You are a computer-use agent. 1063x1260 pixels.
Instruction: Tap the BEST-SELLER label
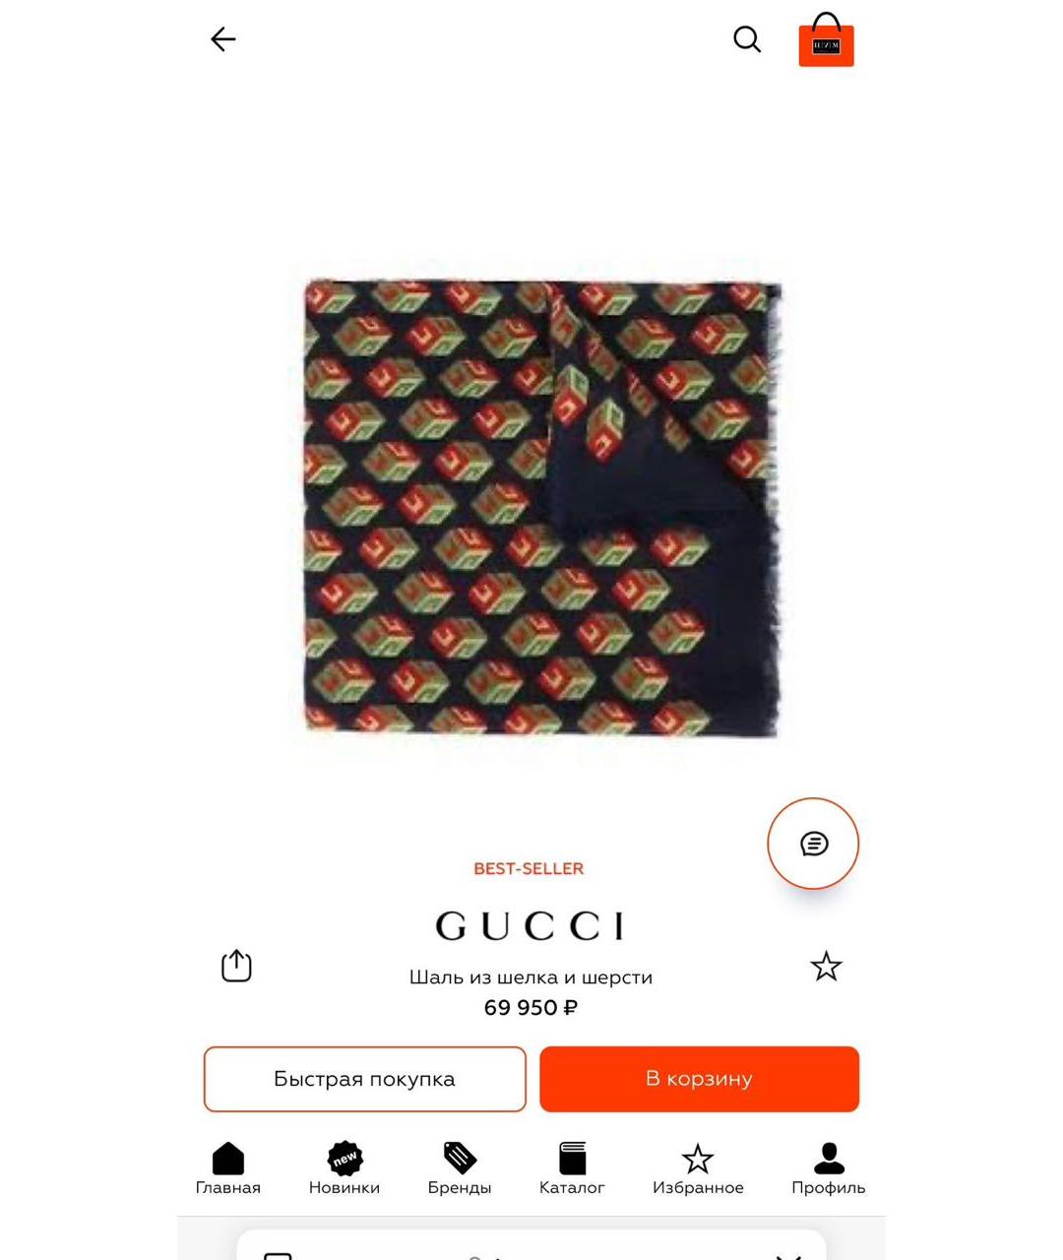click(529, 868)
